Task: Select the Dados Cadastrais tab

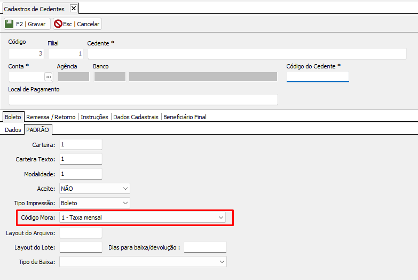Action: [x=136, y=117]
